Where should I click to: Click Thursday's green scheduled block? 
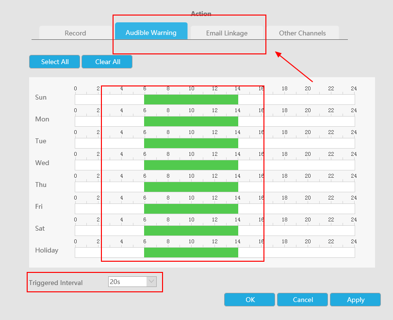(191, 187)
